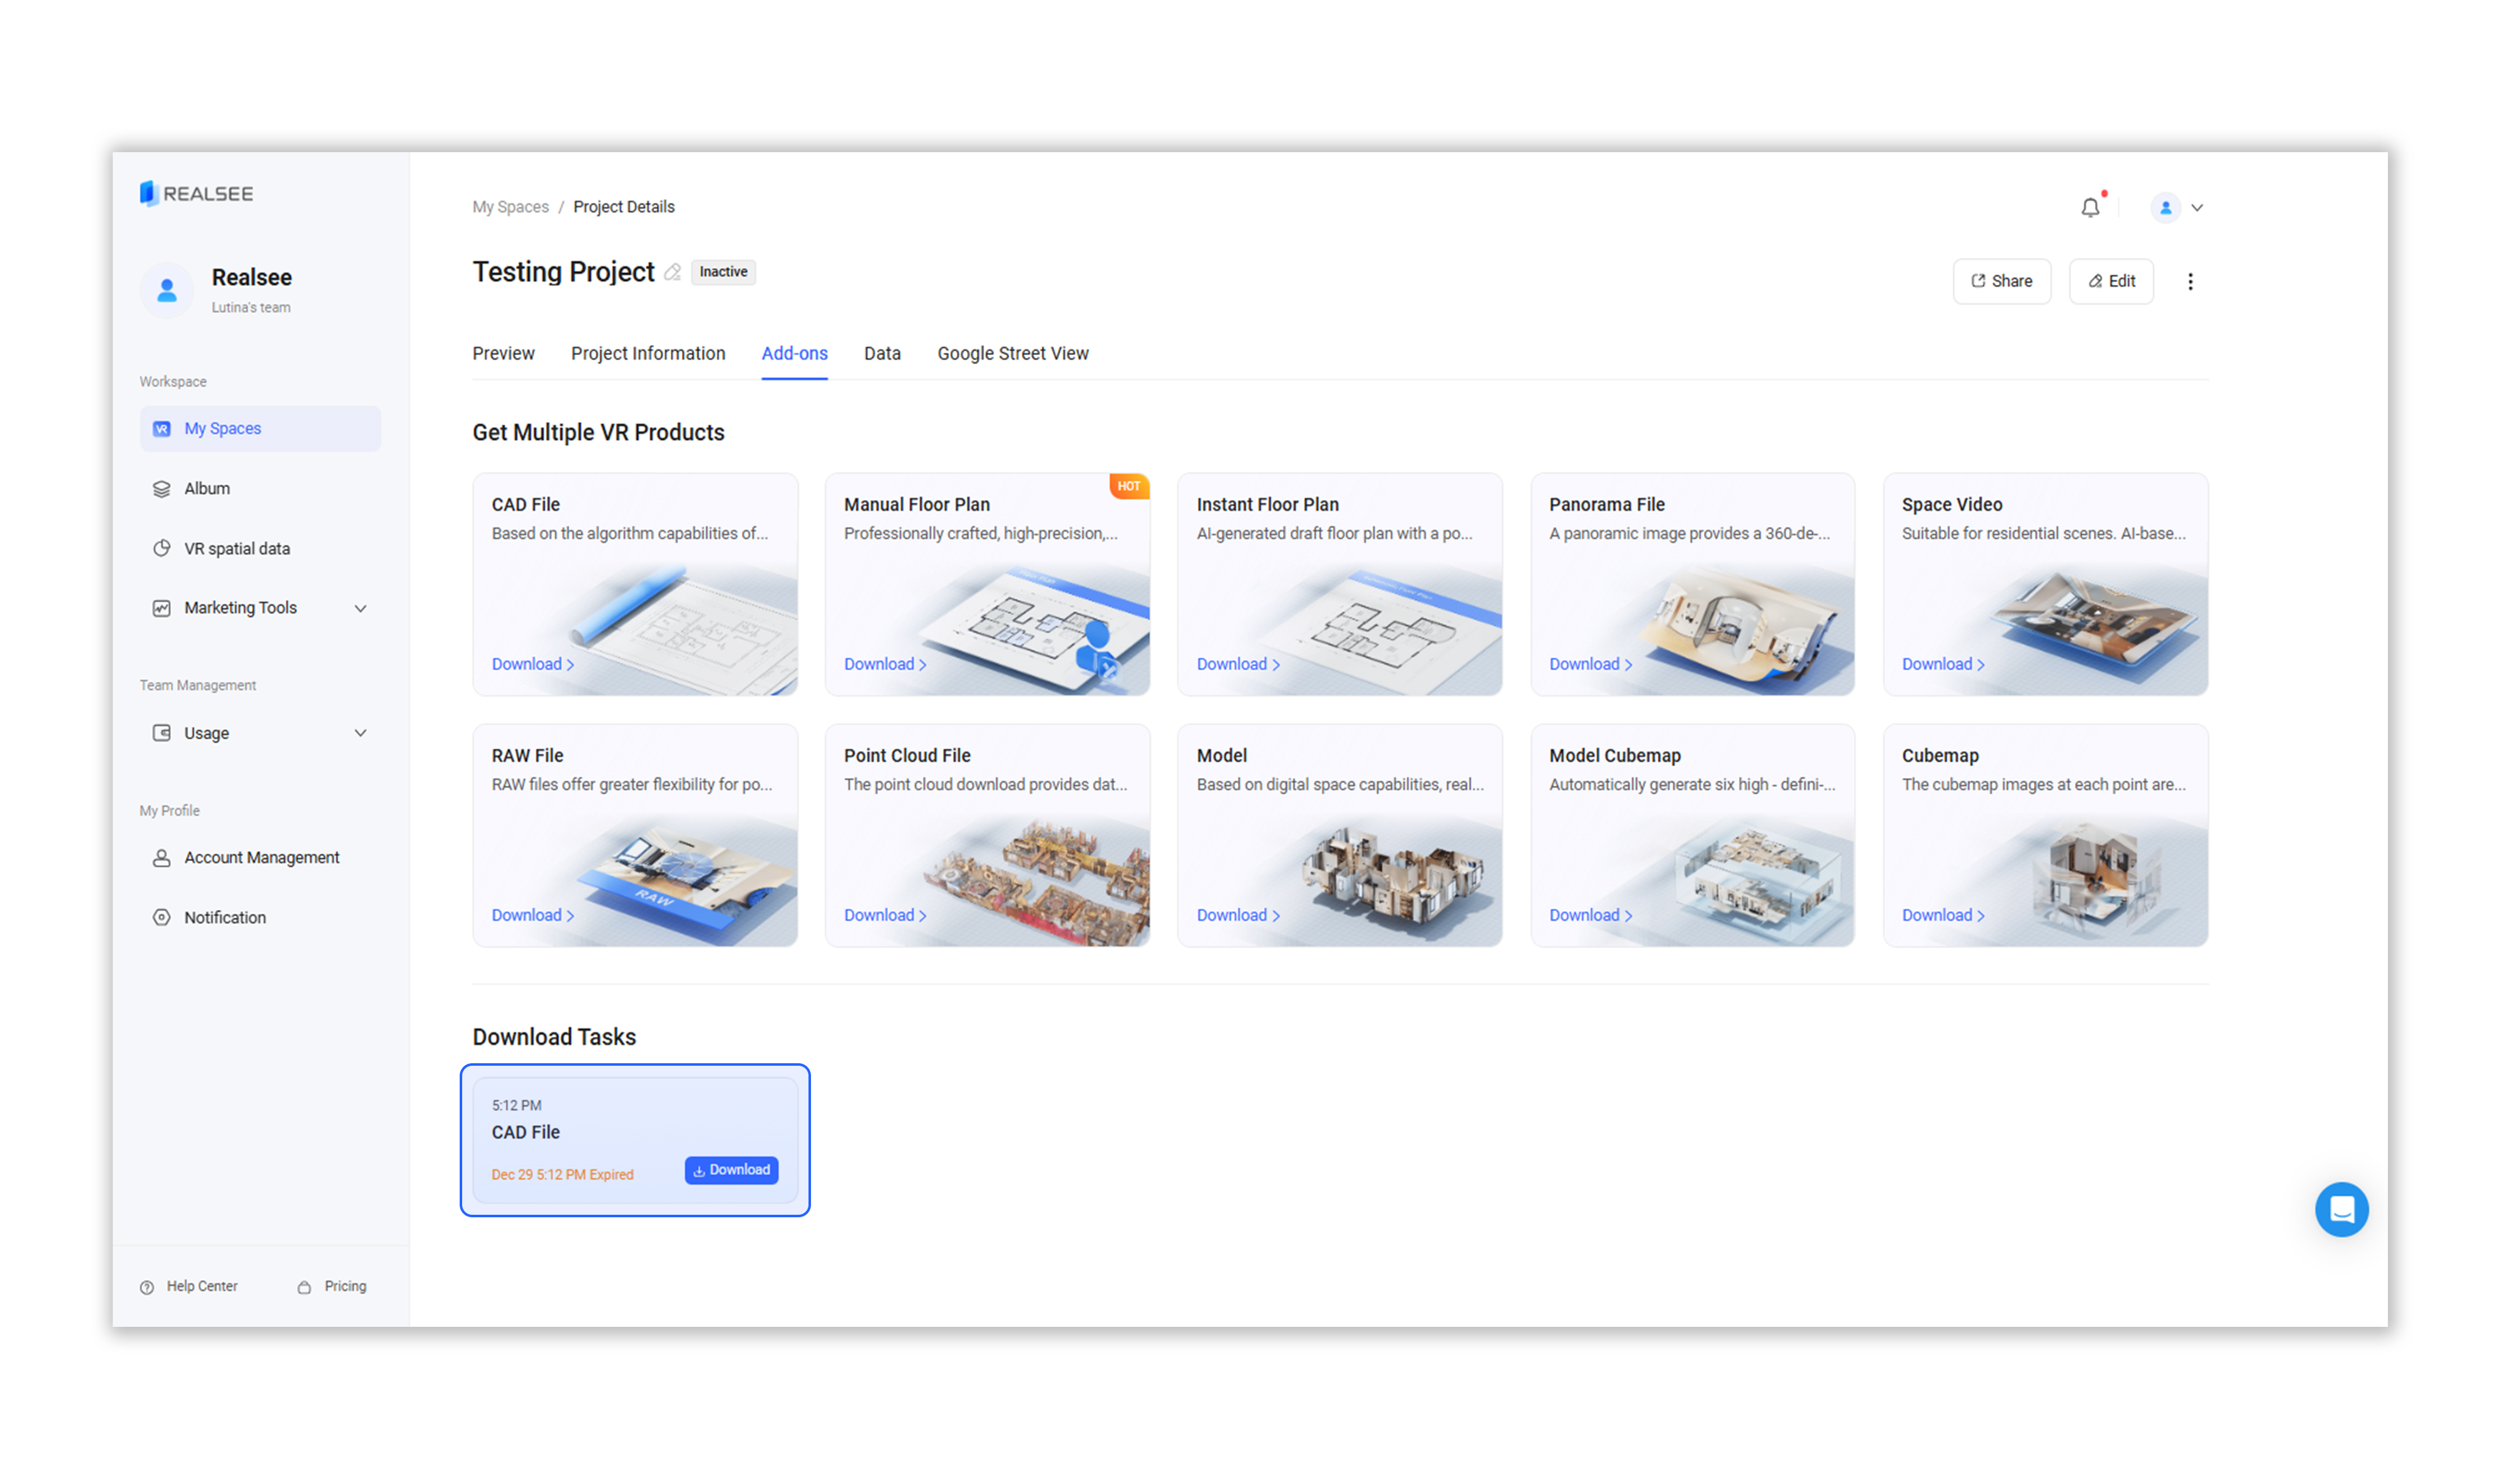Click the pencil icon beside Testing Project

point(673,272)
